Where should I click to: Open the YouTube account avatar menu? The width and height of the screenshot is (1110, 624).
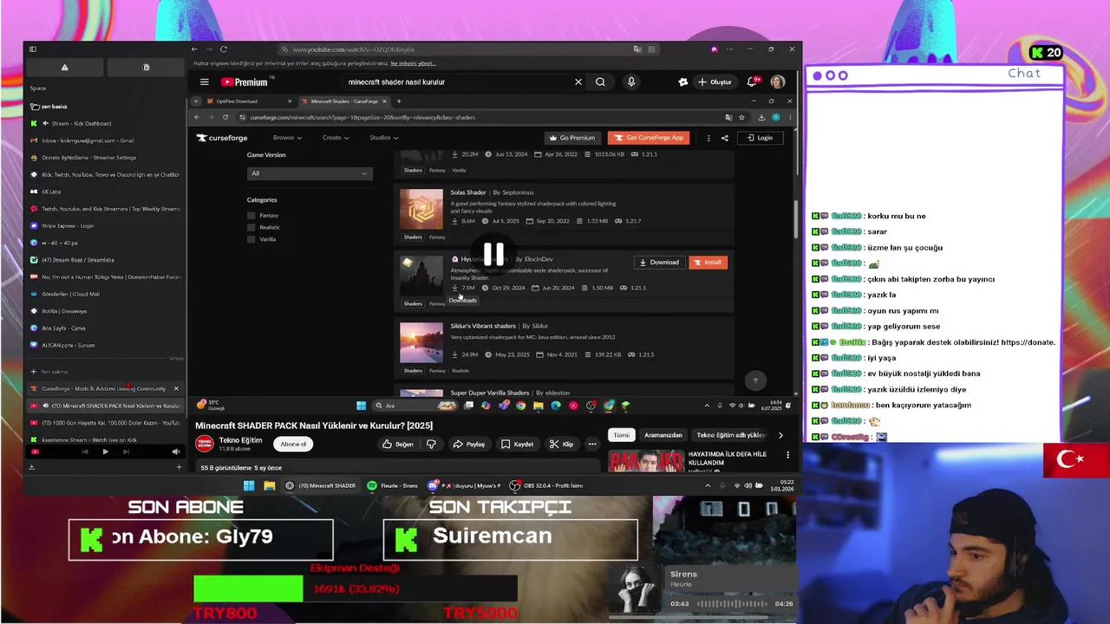point(778,82)
